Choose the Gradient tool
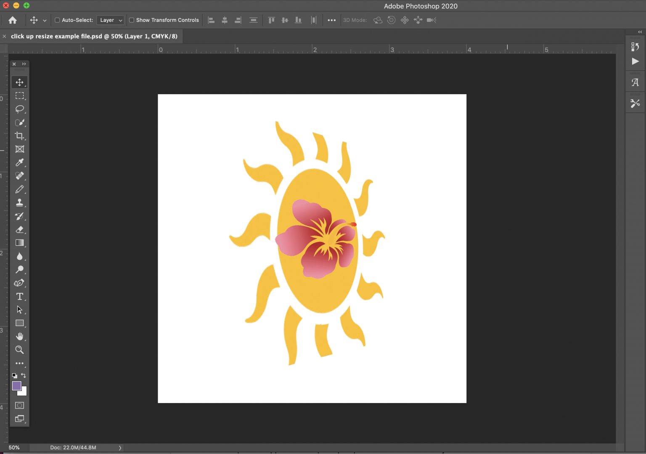The image size is (646, 454). click(19, 243)
